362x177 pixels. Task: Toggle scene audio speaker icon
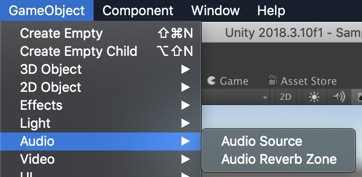(338, 97)
